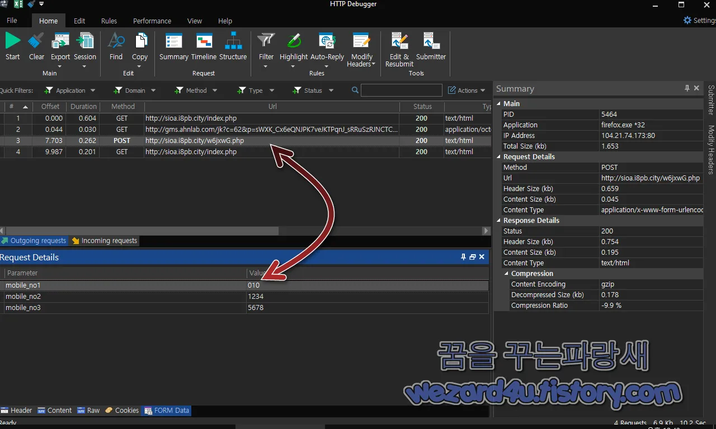Open the Export tool
Image resolution: width=716 pixels, height=429 pixels.
pyautogui.click(x=60, y=50)
